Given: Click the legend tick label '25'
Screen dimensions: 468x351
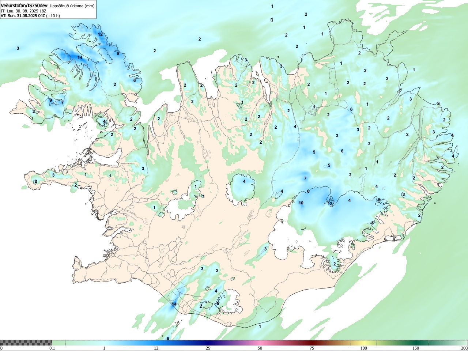Looking at the screenshot, I should pos(208,348).
